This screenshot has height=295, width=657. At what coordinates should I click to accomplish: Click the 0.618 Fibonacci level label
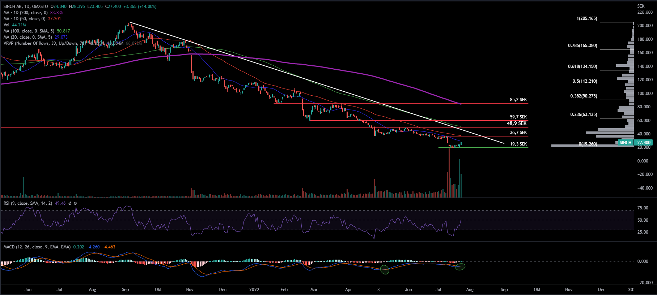(582, 66)
